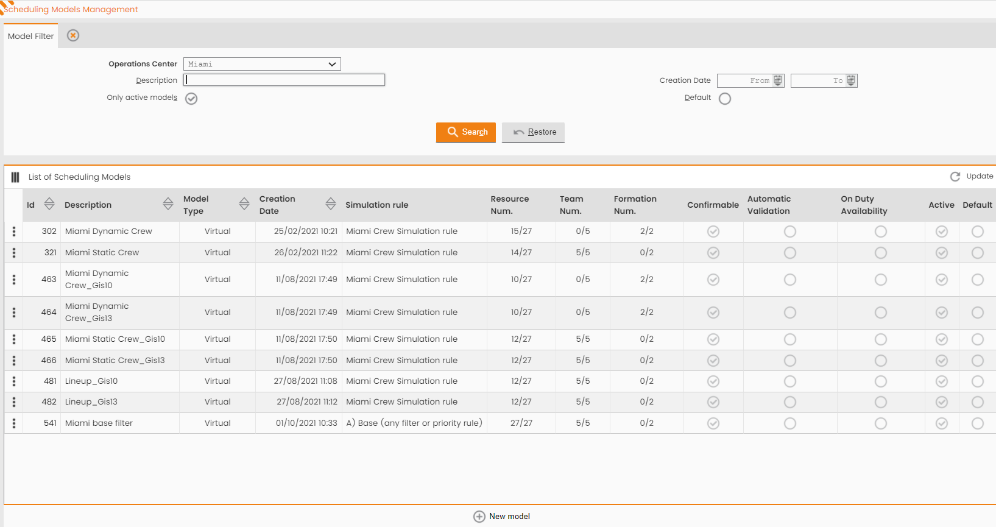Open the From creation date calendar
This screenshot has height=527, width=996.
pyautogui.click(x=778, y=80)
